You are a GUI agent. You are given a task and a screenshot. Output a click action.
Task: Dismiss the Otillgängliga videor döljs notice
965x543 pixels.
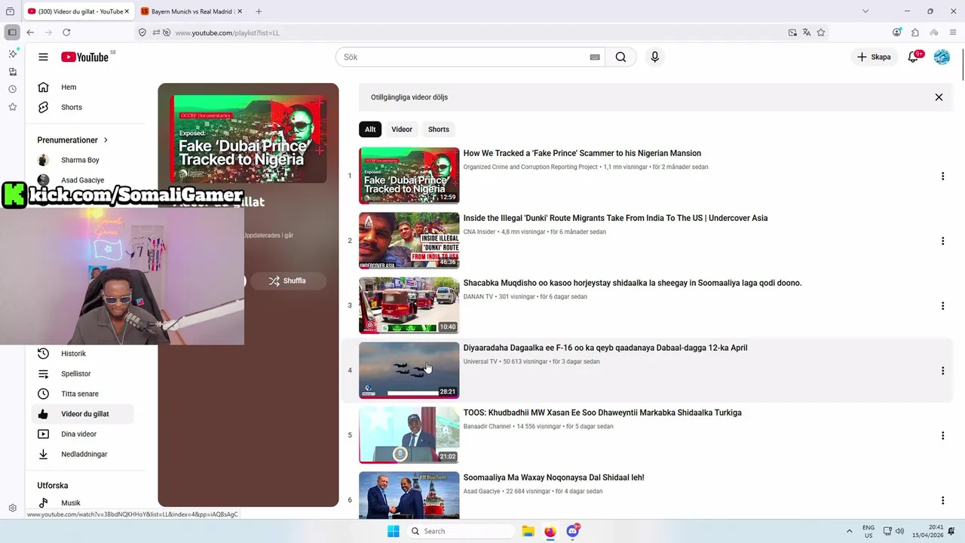click(939, 97)
